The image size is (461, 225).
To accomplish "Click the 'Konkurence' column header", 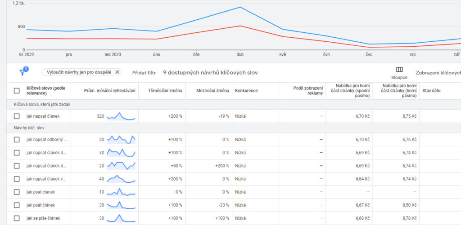I will [246, 91].
